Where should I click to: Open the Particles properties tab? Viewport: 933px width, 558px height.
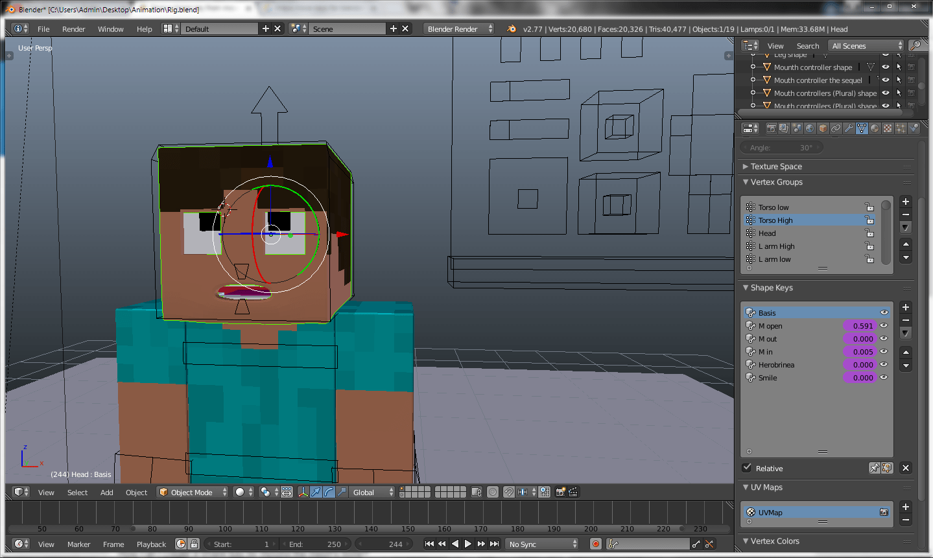(x=901, y=128)
